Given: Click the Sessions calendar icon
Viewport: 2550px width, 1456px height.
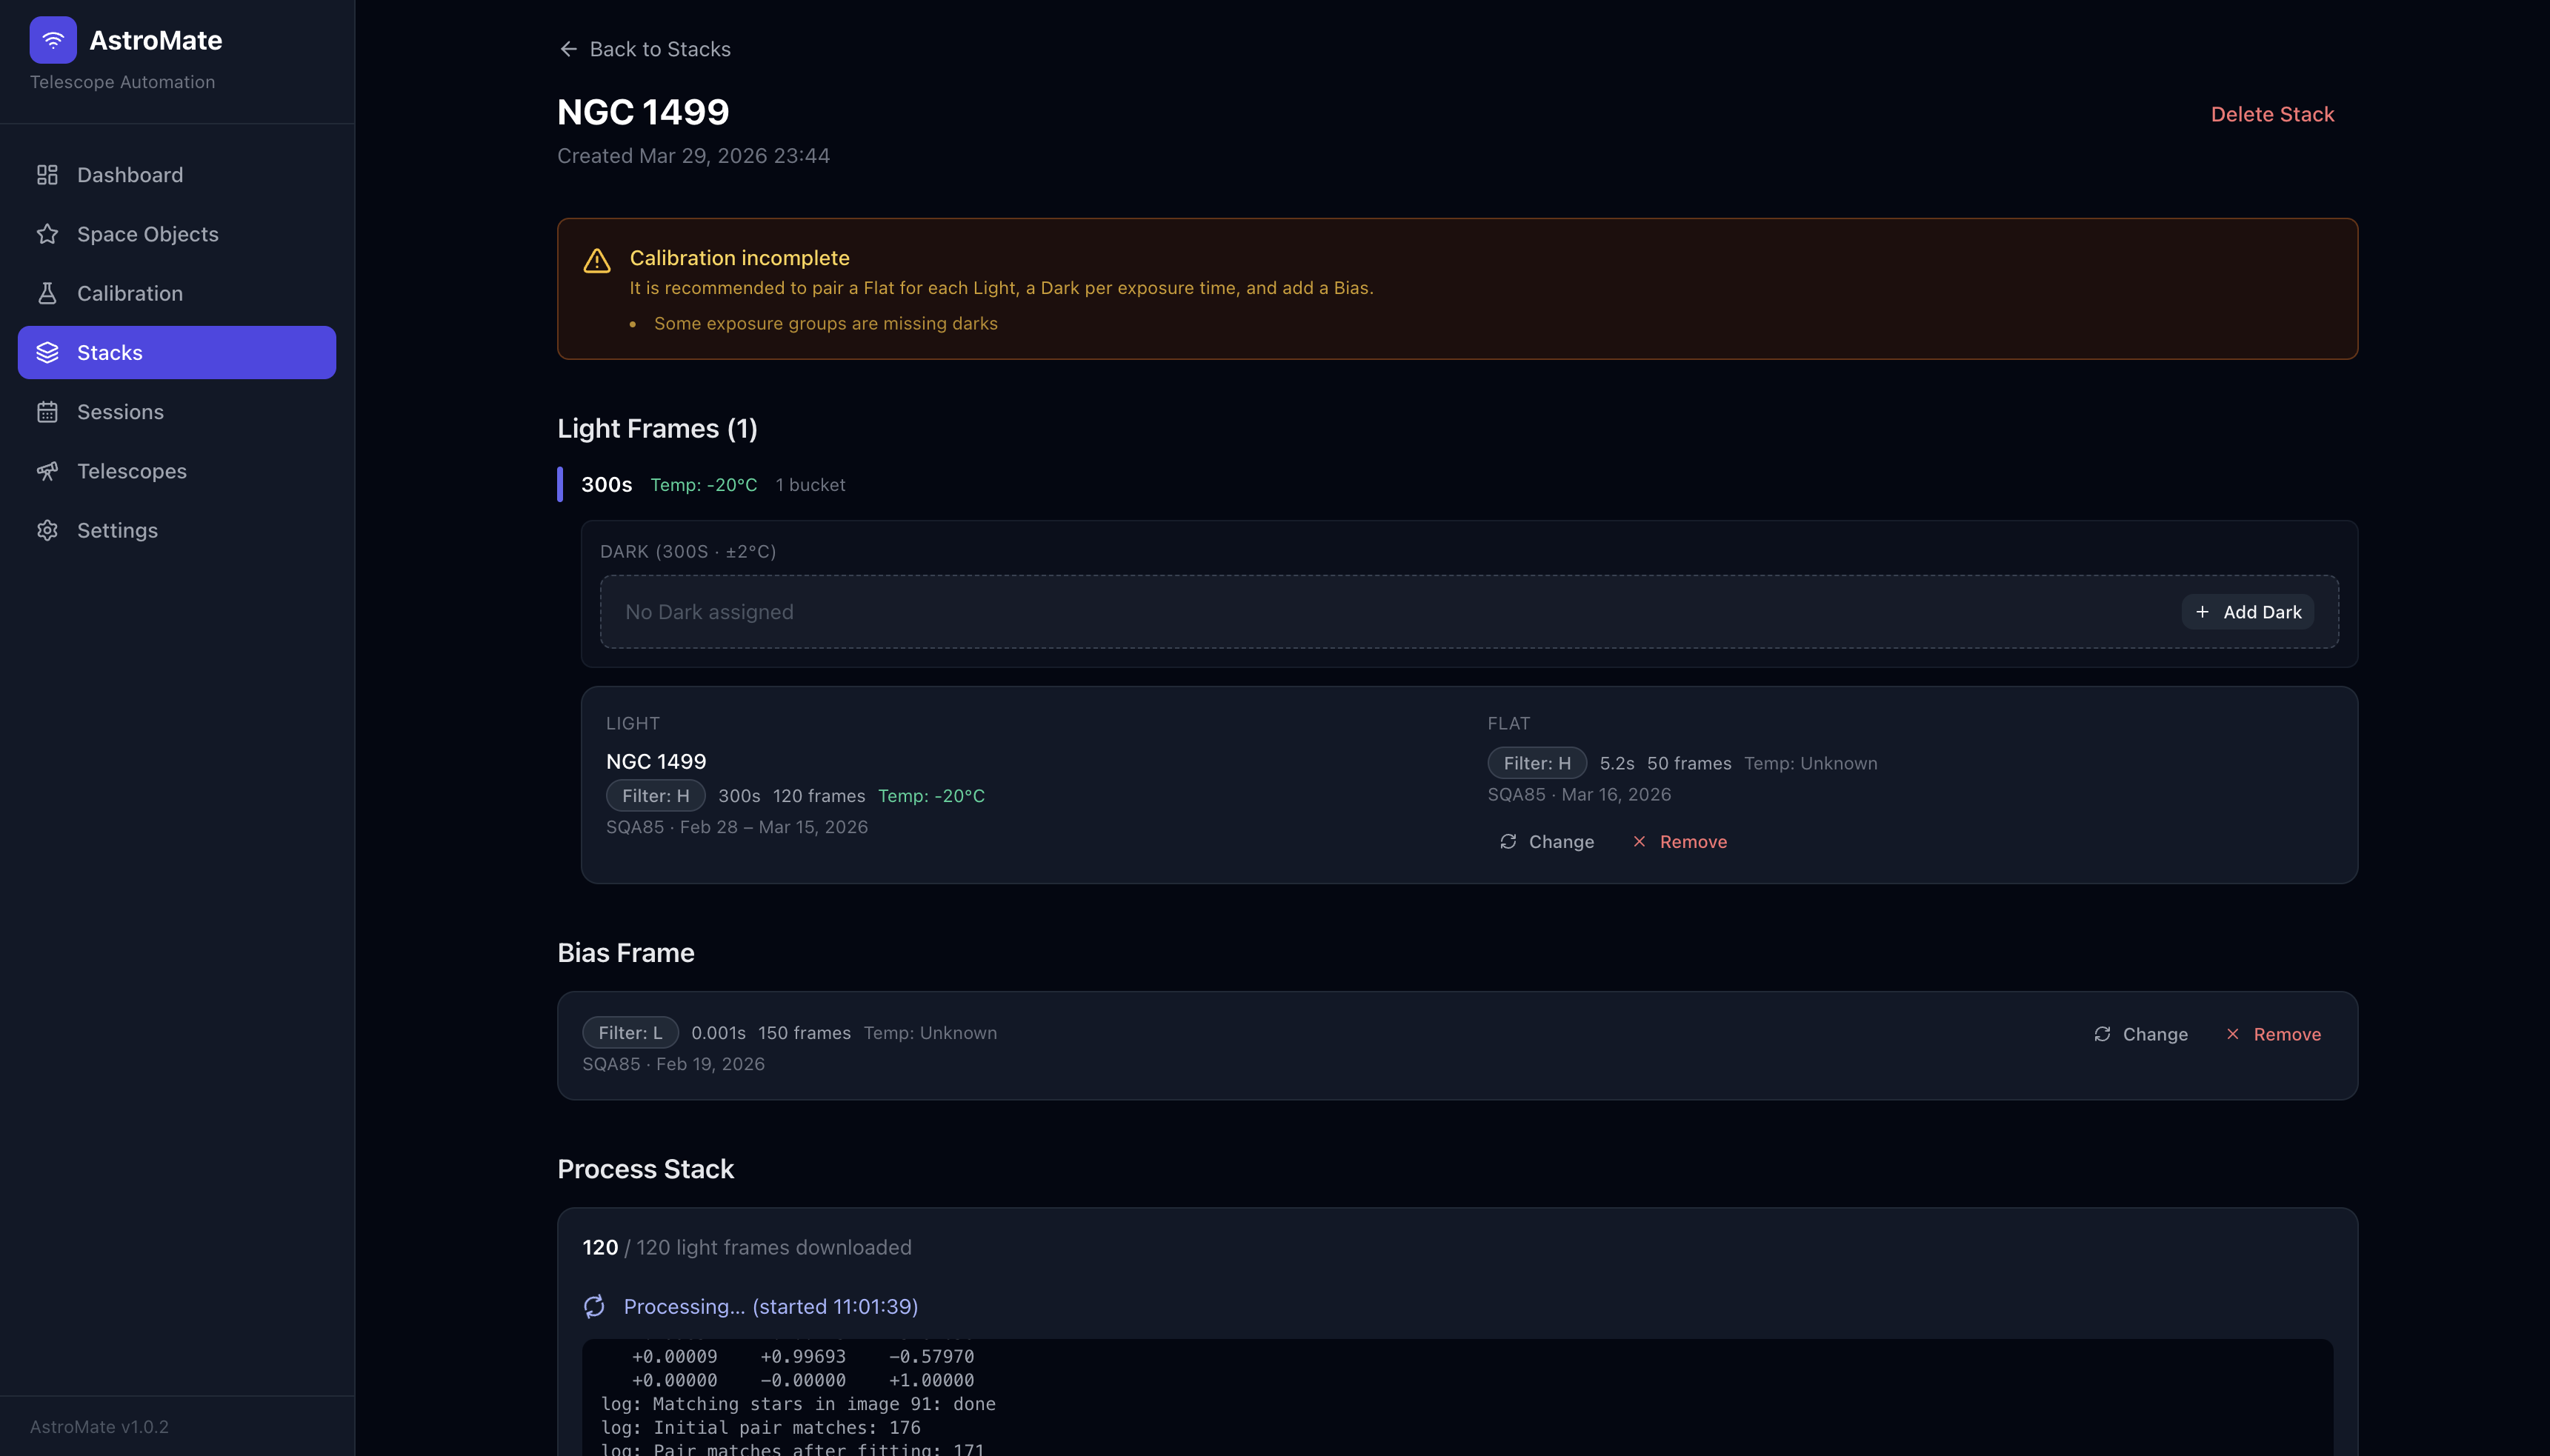Looking at the screenshot, I should (x=47, y=412).
